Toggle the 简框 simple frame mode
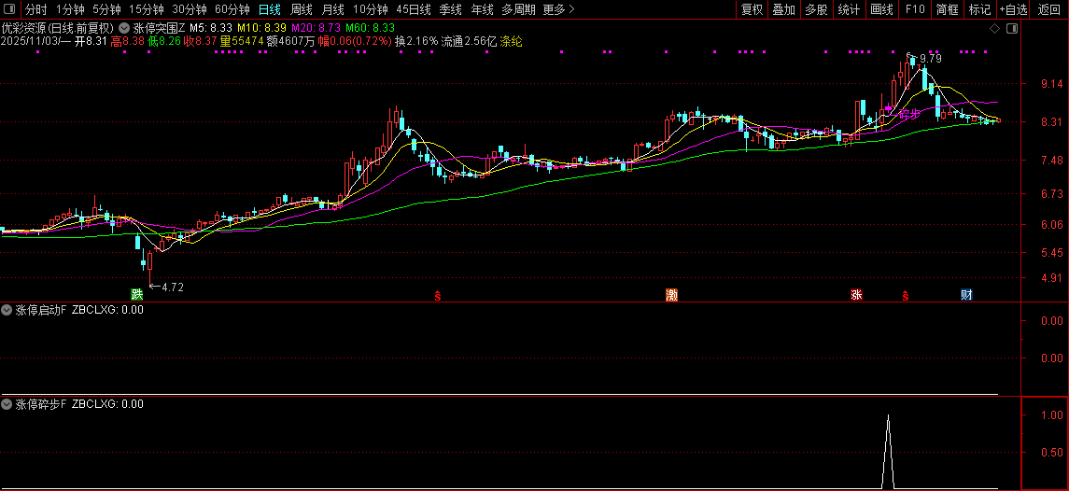Image resolution: width=1069 pixels, height=491 pixels. [x=948, y=9]
